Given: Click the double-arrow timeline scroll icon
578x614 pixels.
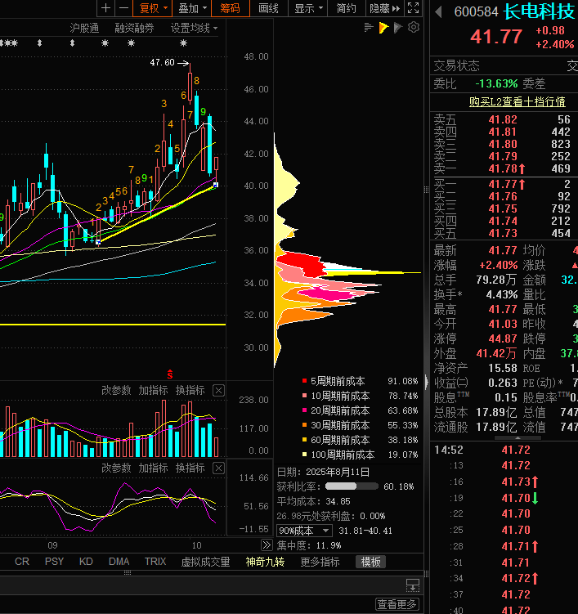Looking at the screenshot, I should pos(267,545).
